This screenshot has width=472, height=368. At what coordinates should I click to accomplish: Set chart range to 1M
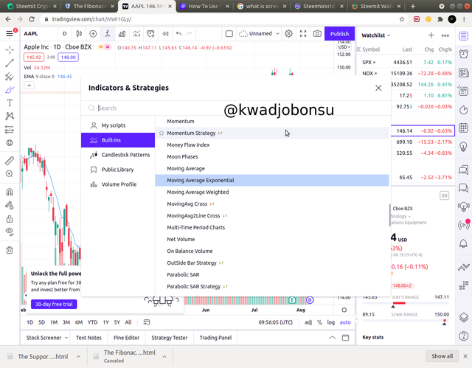[54, 322]
